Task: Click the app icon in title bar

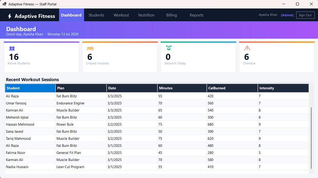Action: (5, 4)
